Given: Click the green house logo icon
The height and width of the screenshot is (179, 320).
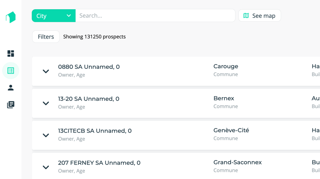Looking at the screenshot, I should pyautogui.click(x=11, y=17).
